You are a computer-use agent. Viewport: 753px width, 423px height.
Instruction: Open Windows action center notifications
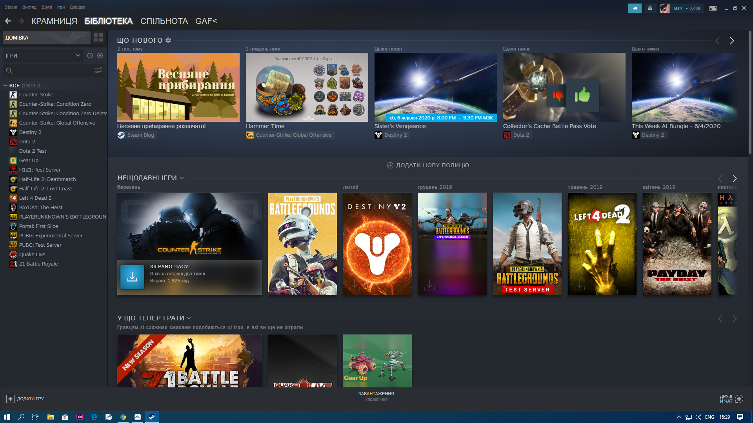[740, 417]
